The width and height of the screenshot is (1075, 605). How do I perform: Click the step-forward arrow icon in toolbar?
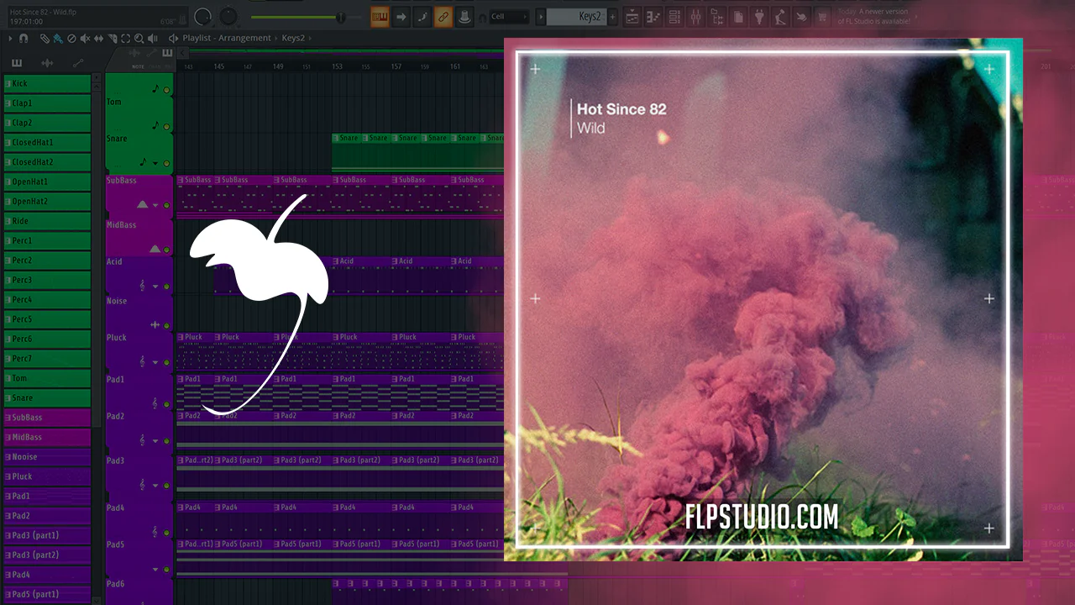point(401,17)
